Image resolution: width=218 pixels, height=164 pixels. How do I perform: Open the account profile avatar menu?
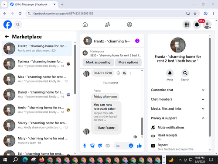click(x=207, y=24)
